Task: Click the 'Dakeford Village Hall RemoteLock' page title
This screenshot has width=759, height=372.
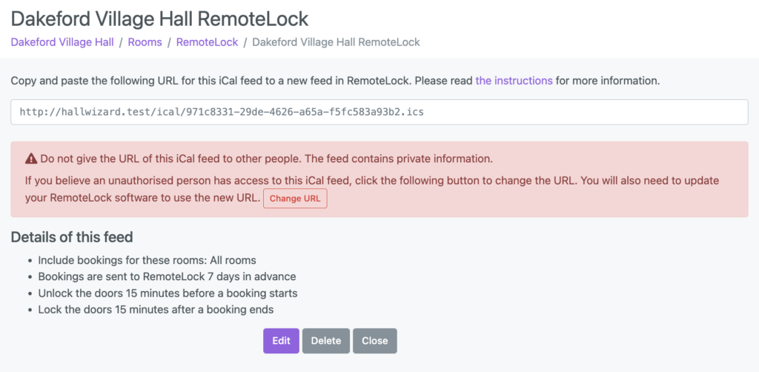Action: point(160,19)
